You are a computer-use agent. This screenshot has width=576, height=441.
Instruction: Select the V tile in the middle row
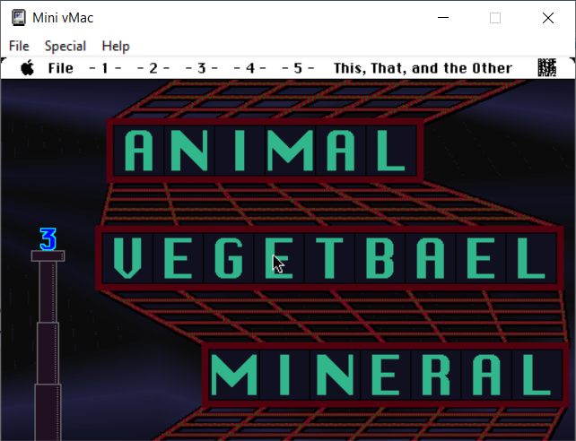127,258
